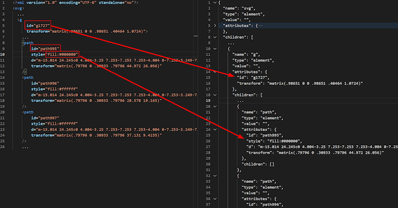
Task: Collapse path object chevron at JSON line 20
Action: click(215, 106)
